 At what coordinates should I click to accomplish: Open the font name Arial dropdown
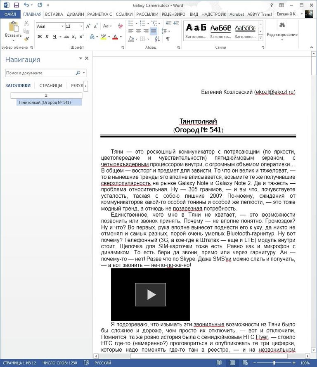62,26
